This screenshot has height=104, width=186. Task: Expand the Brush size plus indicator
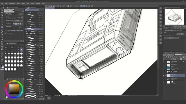[5, 14]
